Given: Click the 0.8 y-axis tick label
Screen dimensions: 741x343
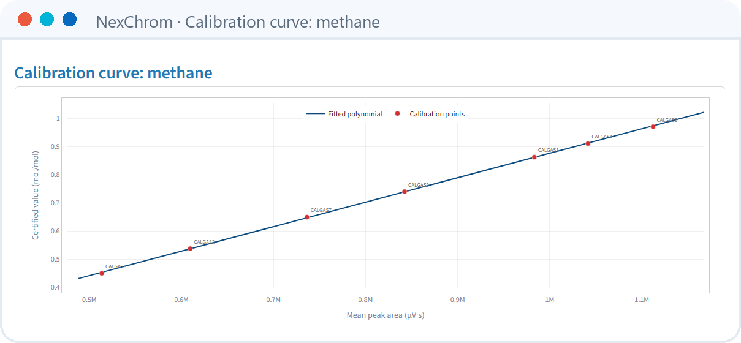Looking at the screenshot, I should coord(55,175).
